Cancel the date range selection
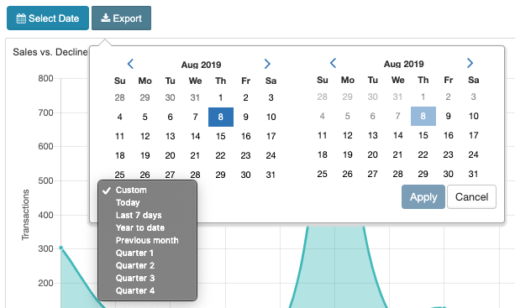The image size is (515, 308). pyautogui.click(x=471, y=197)
